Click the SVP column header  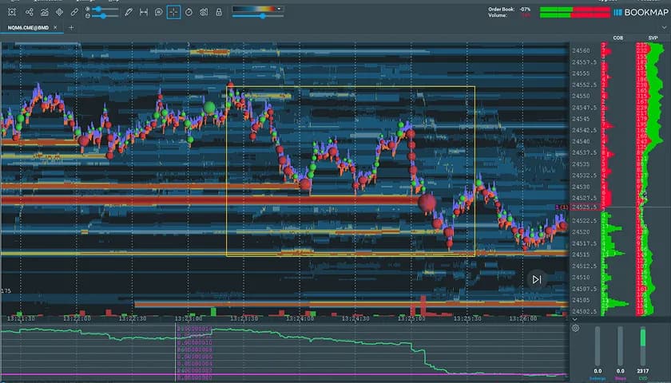tap(653, 38)
